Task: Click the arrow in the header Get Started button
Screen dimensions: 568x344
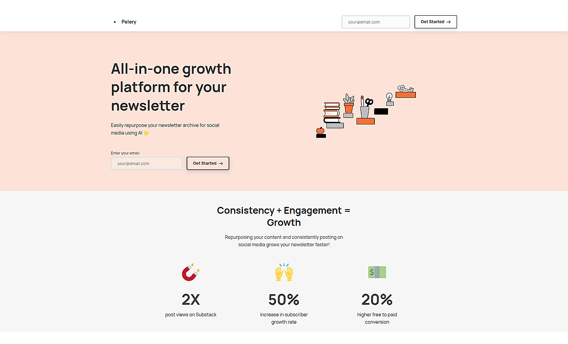Action: (x=448, y=22)
